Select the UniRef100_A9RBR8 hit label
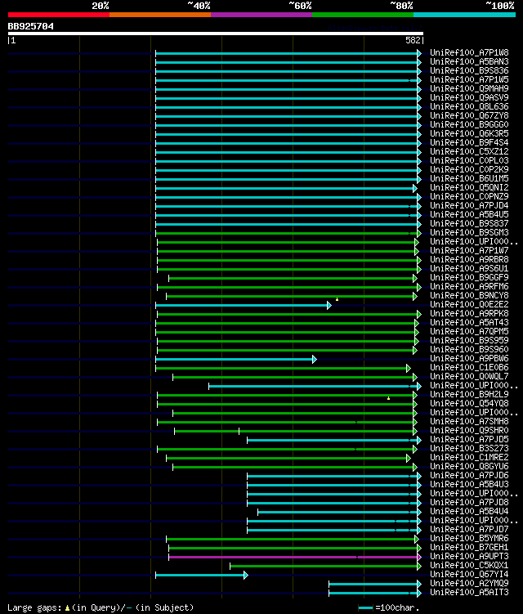The image size is (523, 614). (469, 259)
